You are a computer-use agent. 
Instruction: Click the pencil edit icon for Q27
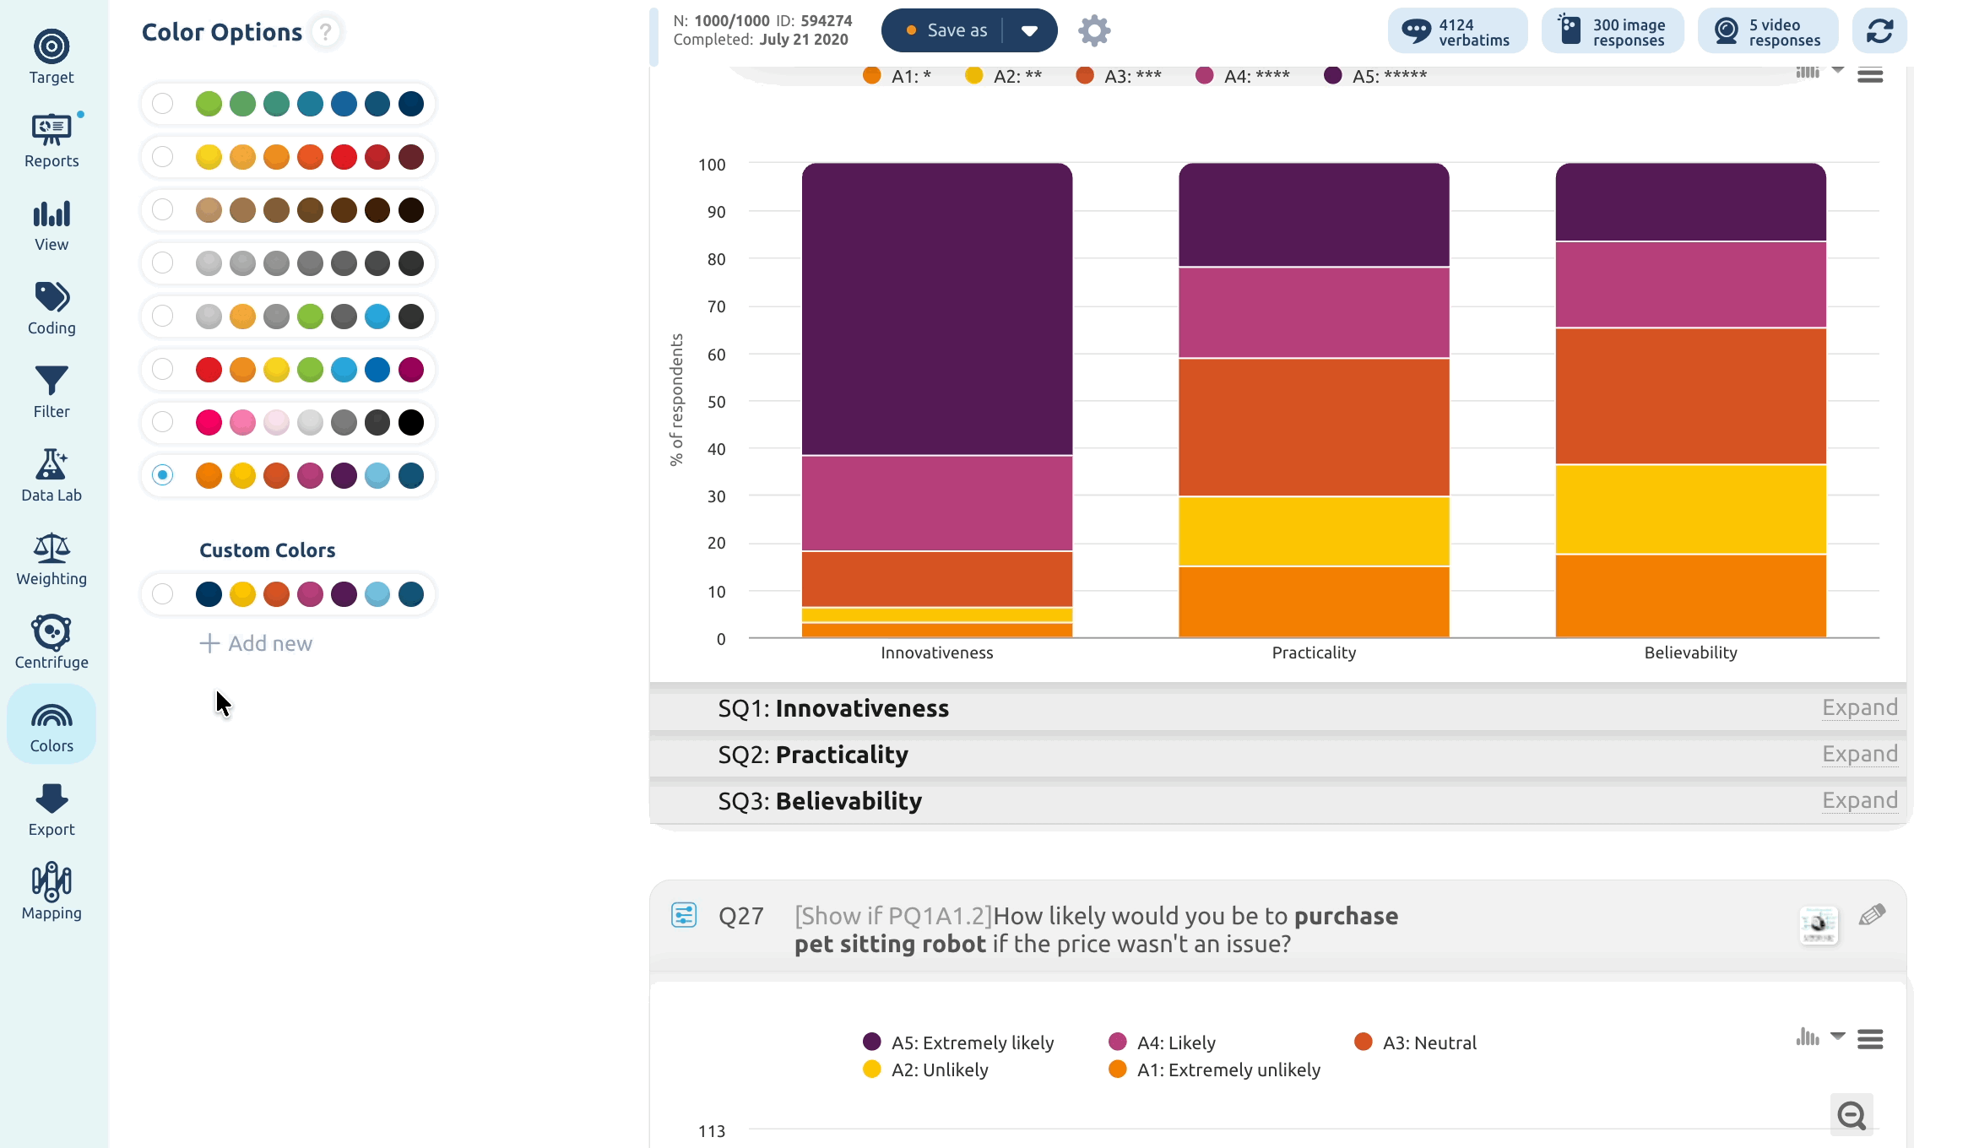(1872, 915)
